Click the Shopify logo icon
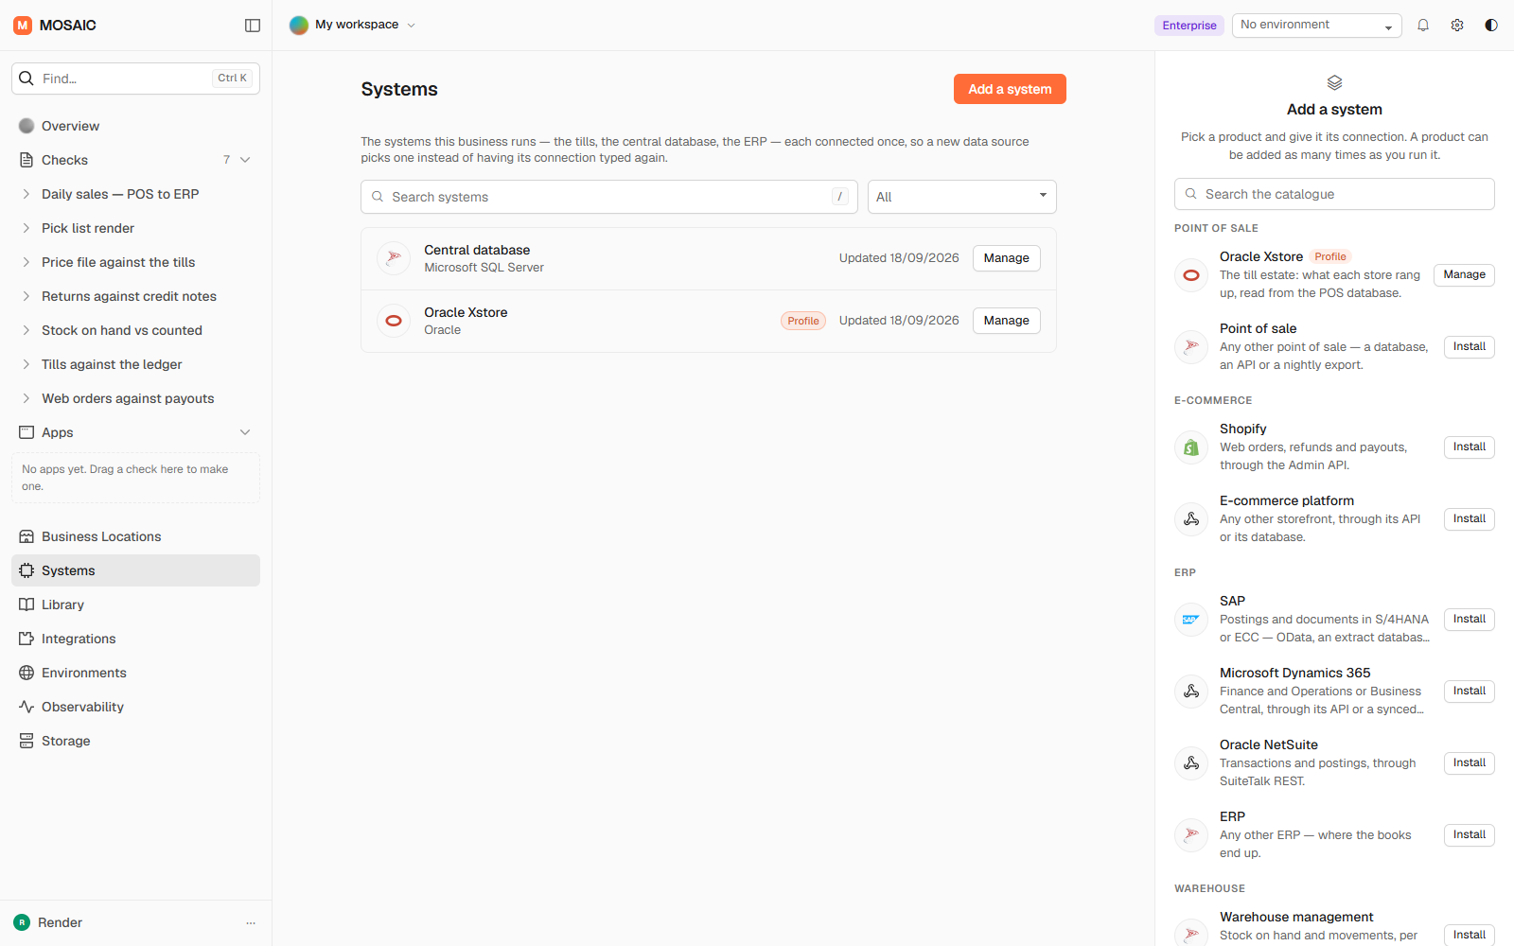 point(1191,447)
